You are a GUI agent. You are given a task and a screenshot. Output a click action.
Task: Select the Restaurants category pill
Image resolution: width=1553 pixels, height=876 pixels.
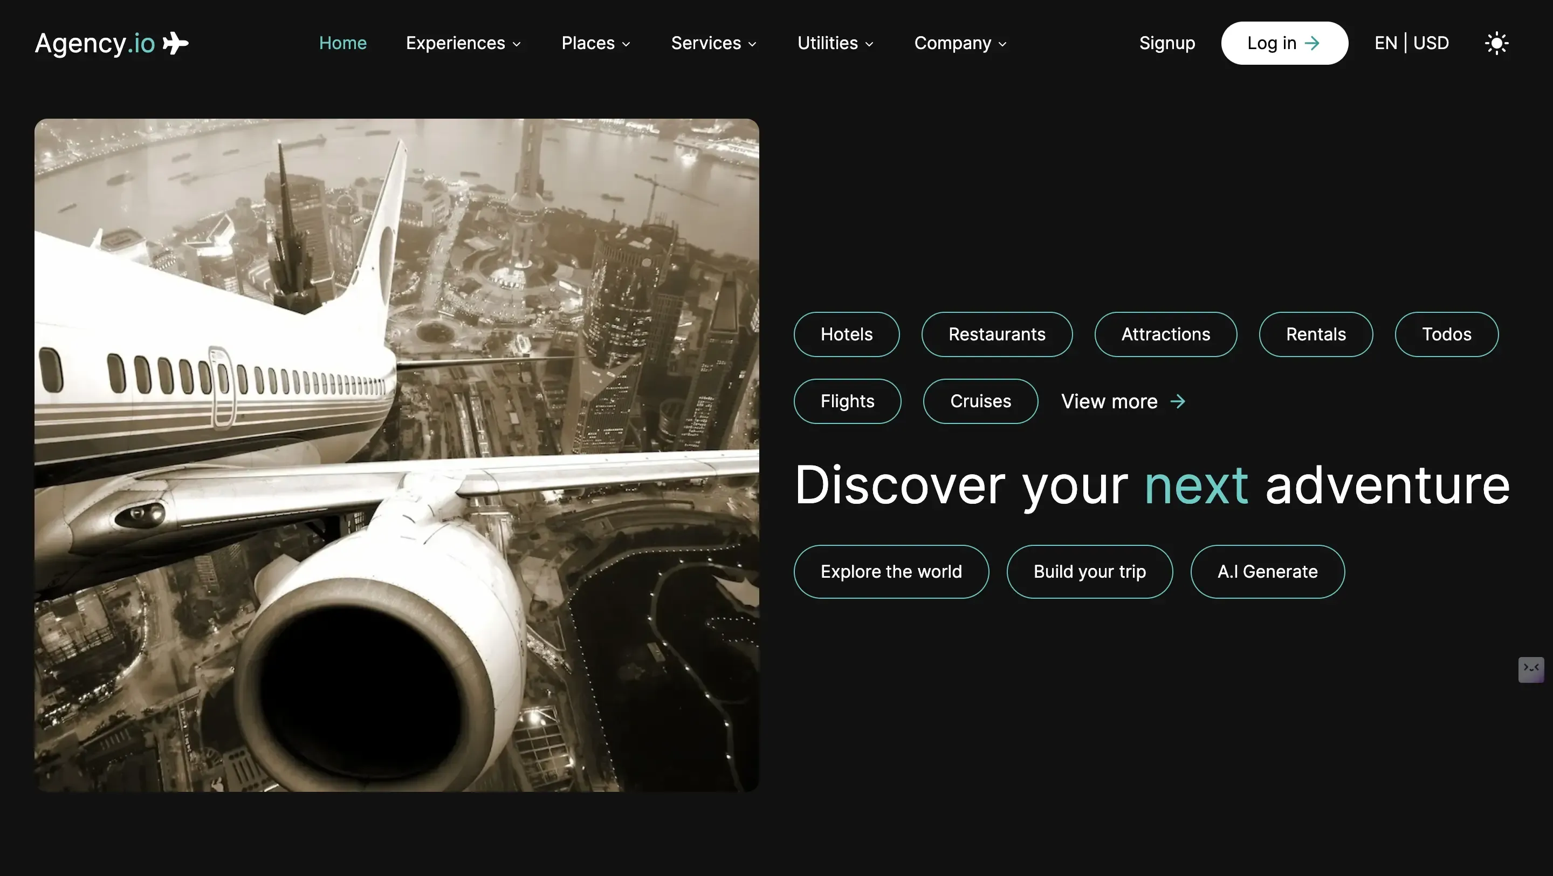click(x=997, y=334)
